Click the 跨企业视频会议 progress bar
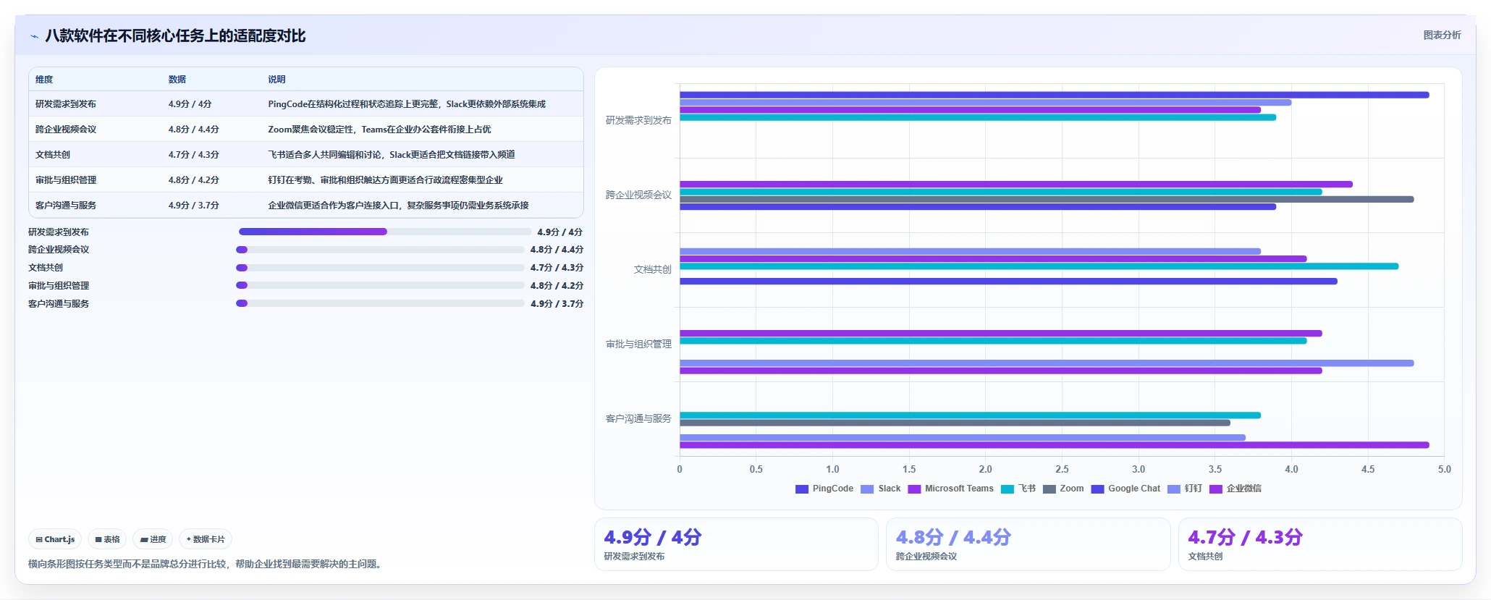Viewport: 1491px width, 600px height. point(380,250)
